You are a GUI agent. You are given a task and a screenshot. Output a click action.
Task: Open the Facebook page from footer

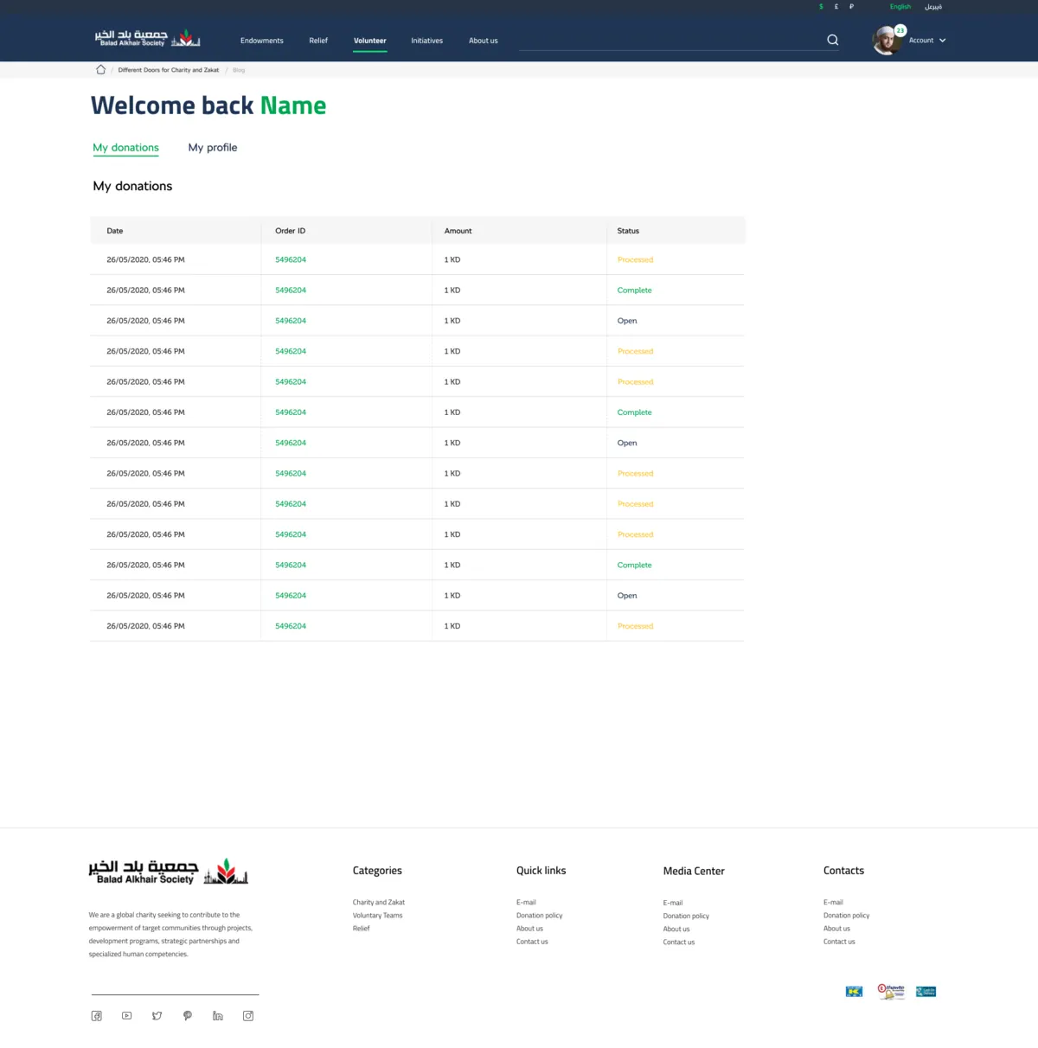pyautogui.click(x=97, y=1016)
